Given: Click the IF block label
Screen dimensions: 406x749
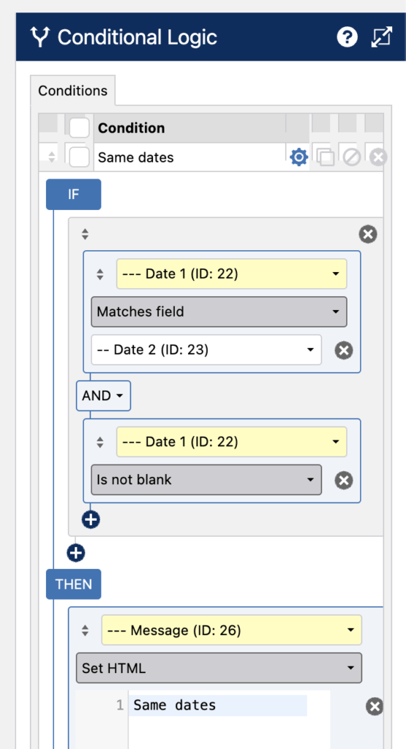Looking at the screenshot, I should (x=74, y=195).
